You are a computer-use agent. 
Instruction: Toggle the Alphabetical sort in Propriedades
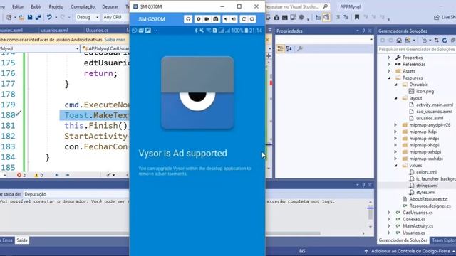coord(289,48)
